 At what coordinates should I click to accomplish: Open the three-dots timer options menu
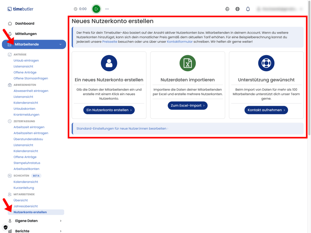pos(107,9)
